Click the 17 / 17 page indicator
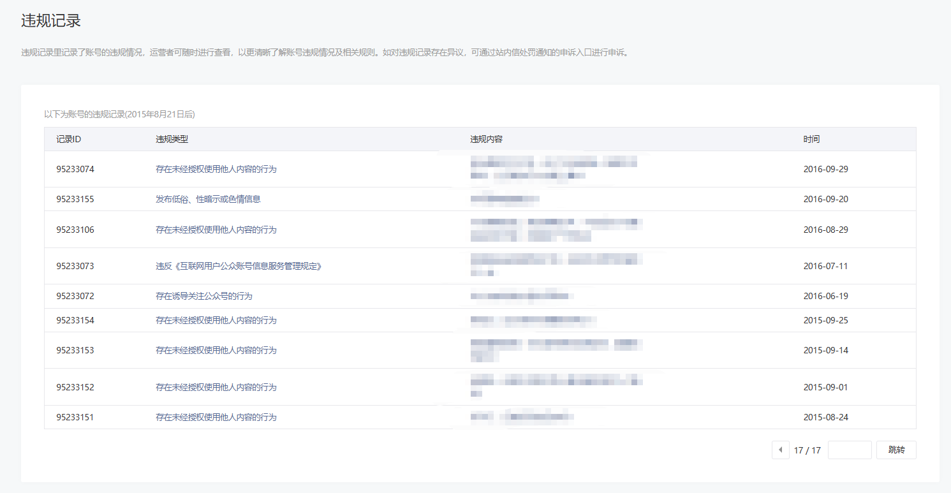The width and height of the screenshot is (951, 493). click(807, 450)
